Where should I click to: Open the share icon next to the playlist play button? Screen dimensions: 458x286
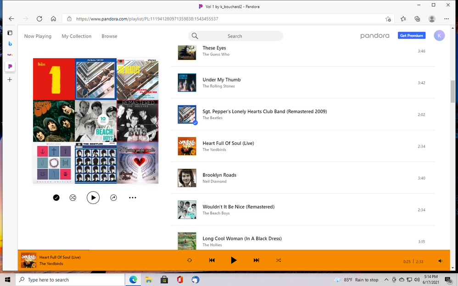tap(113, 198)
